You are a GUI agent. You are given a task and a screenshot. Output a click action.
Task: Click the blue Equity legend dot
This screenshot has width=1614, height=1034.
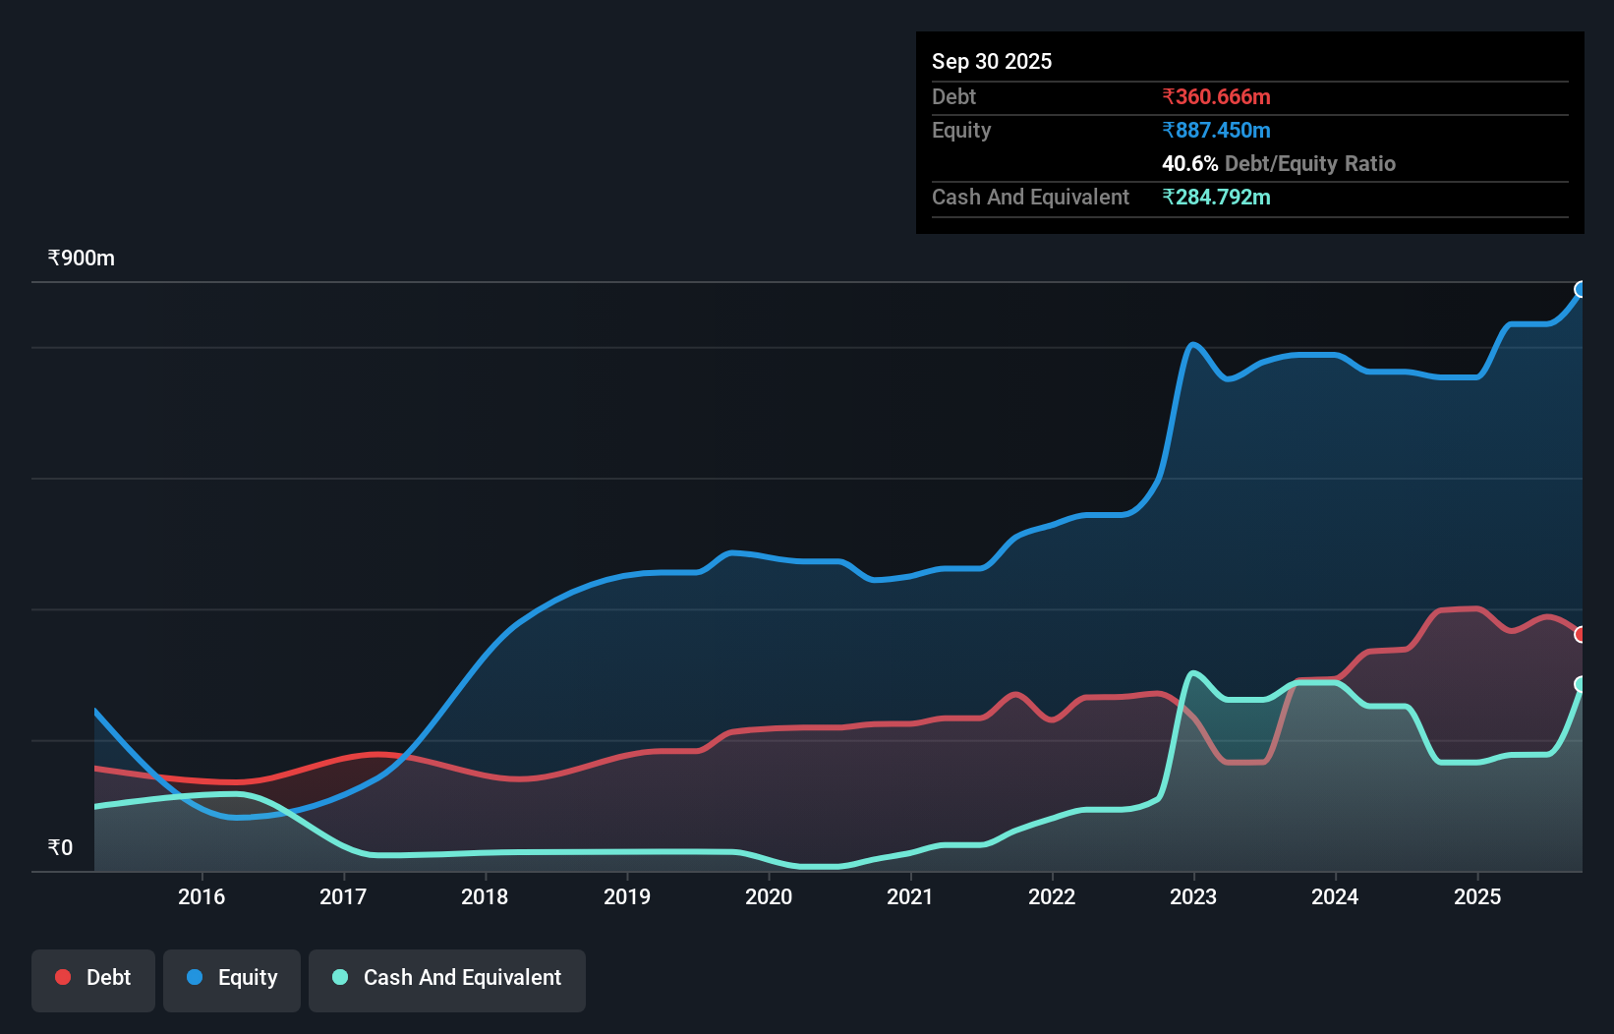pos(196,977)
